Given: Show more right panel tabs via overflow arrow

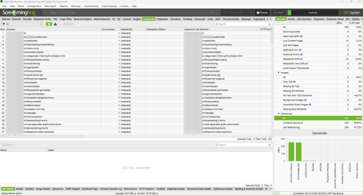Looking at the screenshot, I should click(x=362, y=19).
